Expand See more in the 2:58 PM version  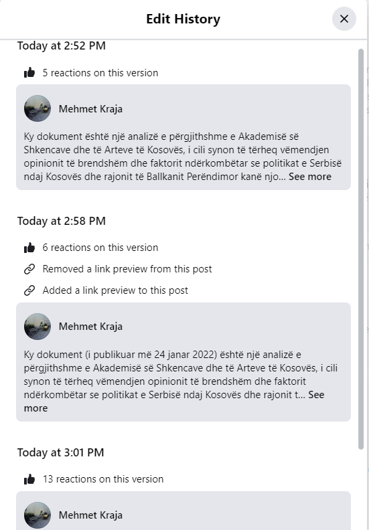click(316, 395)
